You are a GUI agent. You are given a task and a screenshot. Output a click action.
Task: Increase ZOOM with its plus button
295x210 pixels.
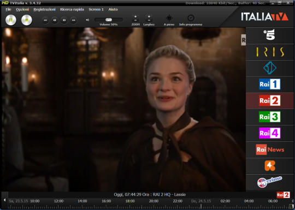[135, 16]
